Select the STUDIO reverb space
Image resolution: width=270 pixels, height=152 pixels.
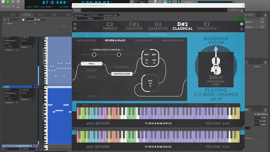click(x=91, y=77)
